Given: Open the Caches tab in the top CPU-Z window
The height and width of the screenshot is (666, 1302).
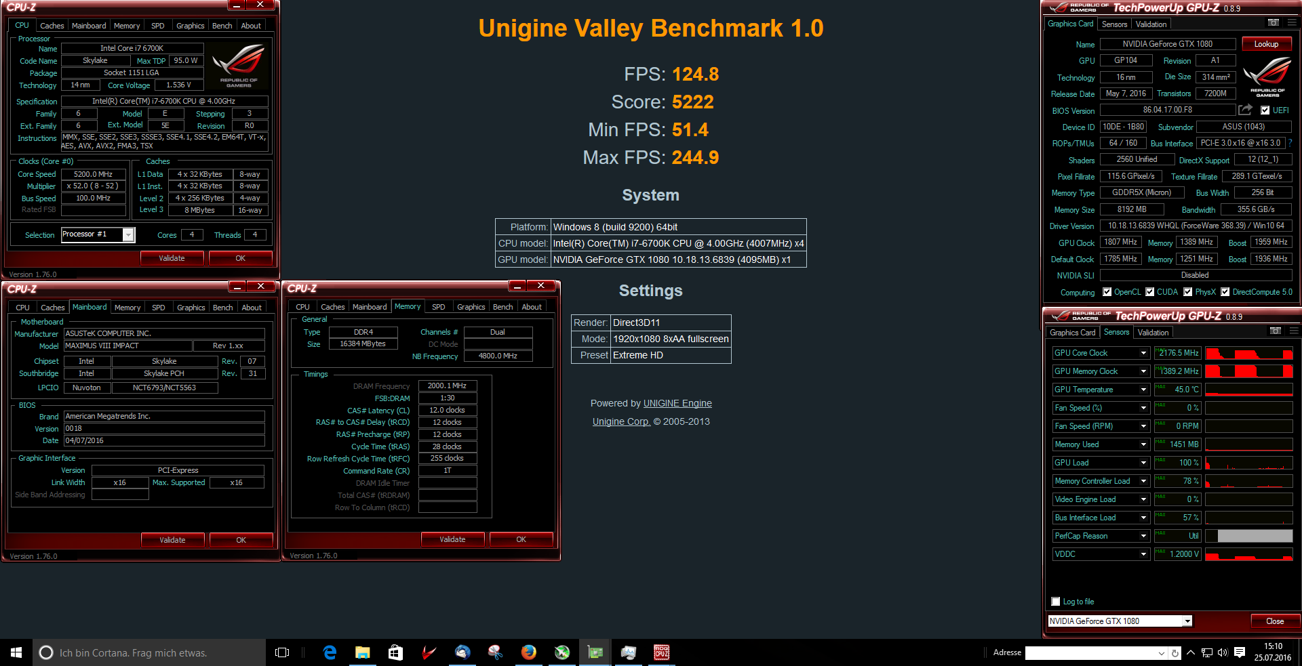Looking at the screenshot, I should click(x=52, y=26).
